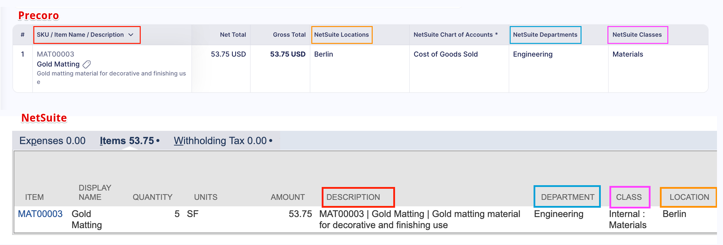Click the DEPARTMENT column header in NetSuite
Screen dimensions: 723x245
[567, 197]
